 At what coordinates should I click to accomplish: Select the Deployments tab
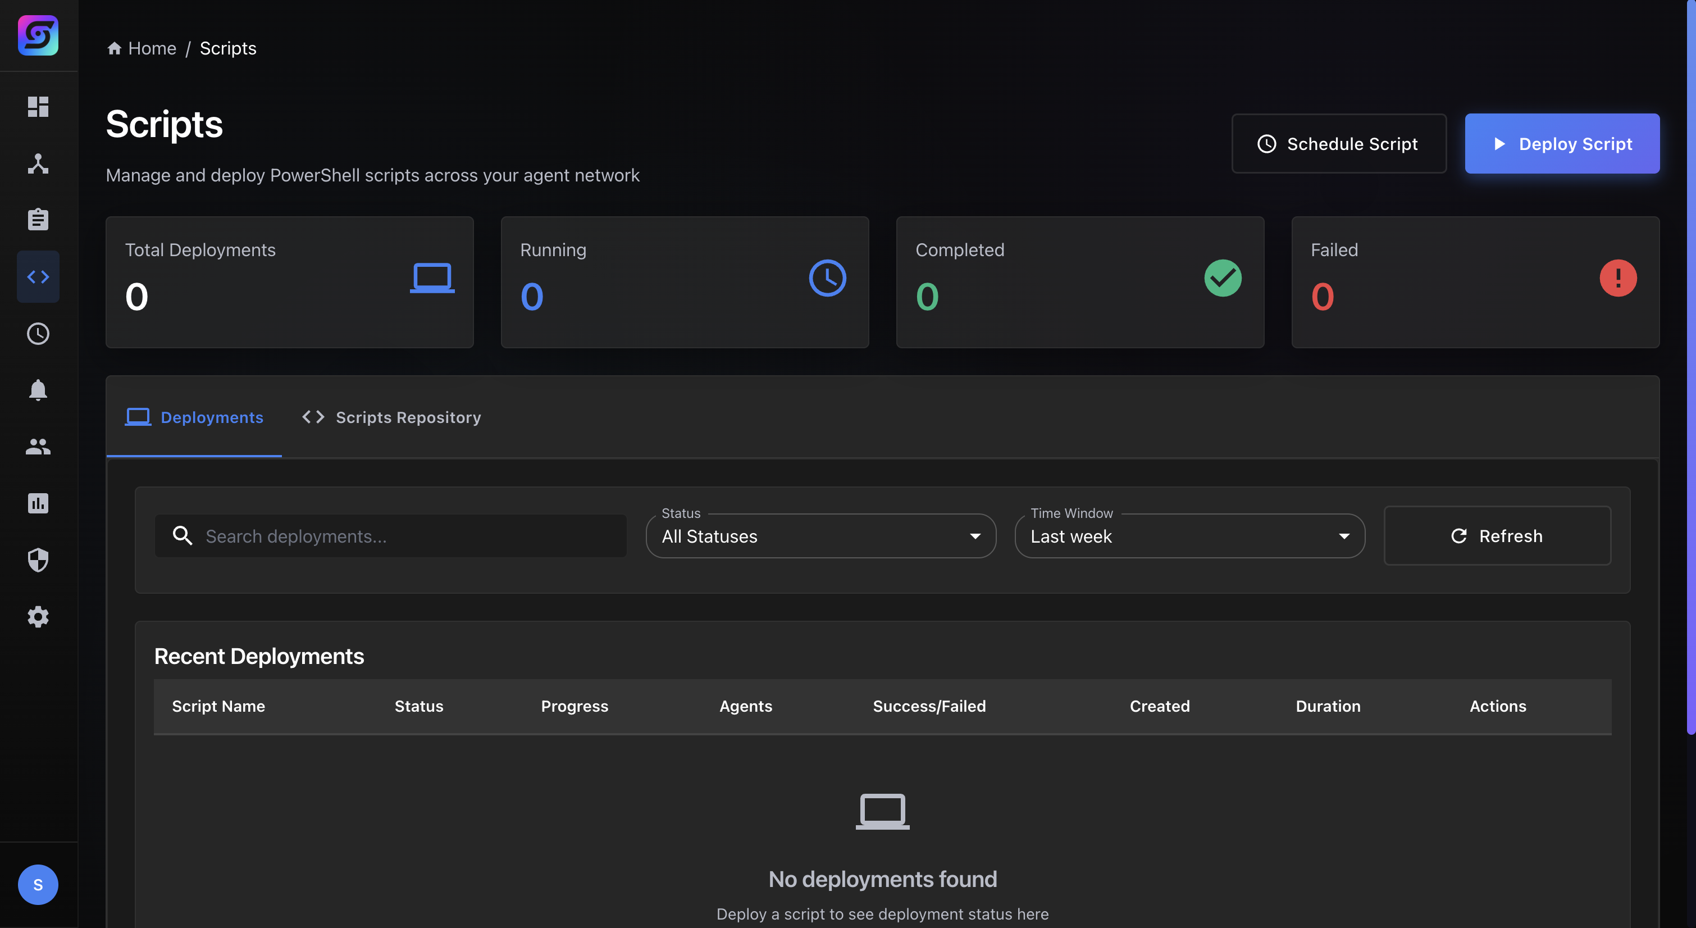coord(194,417)
